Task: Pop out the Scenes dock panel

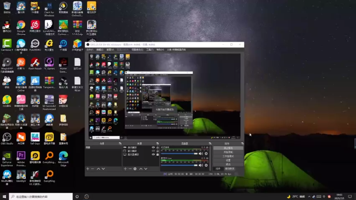Action: pyautogui.click(x=120, y=143)
